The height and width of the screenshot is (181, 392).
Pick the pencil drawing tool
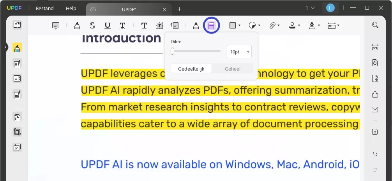[196, 25]
